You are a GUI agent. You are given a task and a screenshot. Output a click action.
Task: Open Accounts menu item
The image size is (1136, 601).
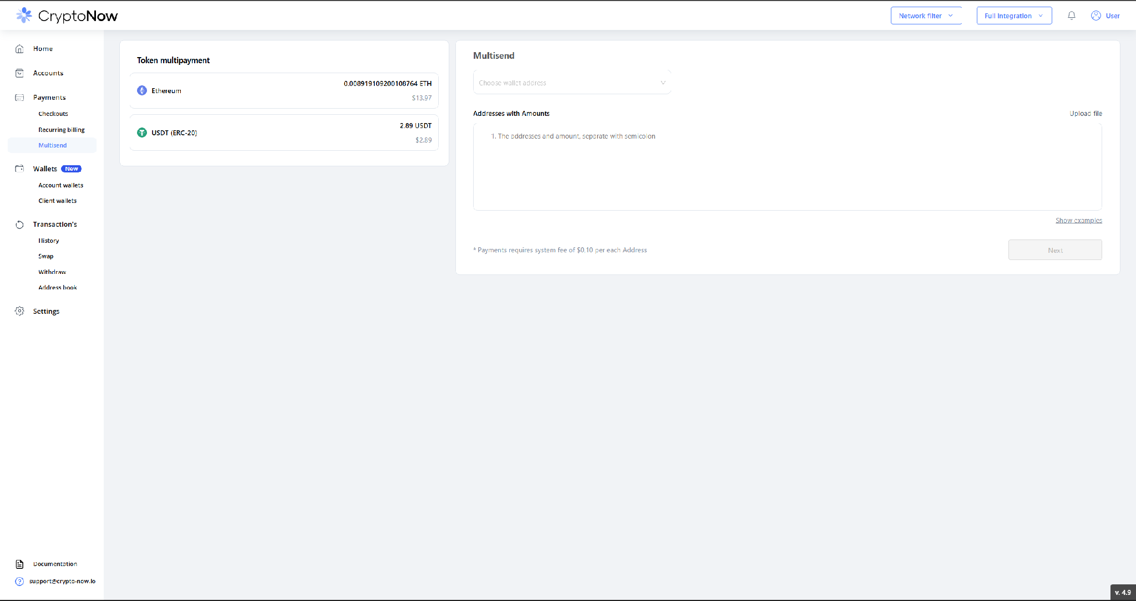pyautogui.click(x=48, y=73)
